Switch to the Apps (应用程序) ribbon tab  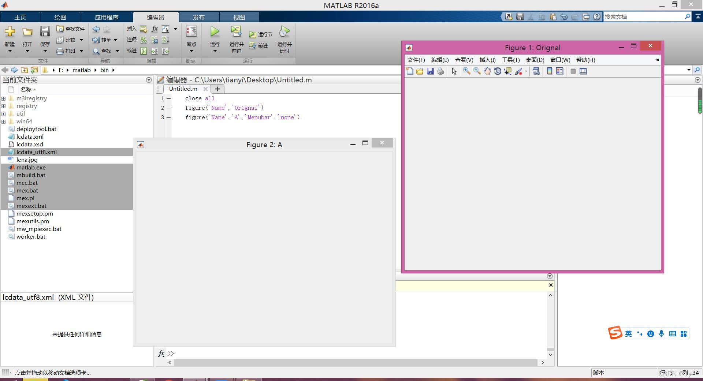click(107, 17)
